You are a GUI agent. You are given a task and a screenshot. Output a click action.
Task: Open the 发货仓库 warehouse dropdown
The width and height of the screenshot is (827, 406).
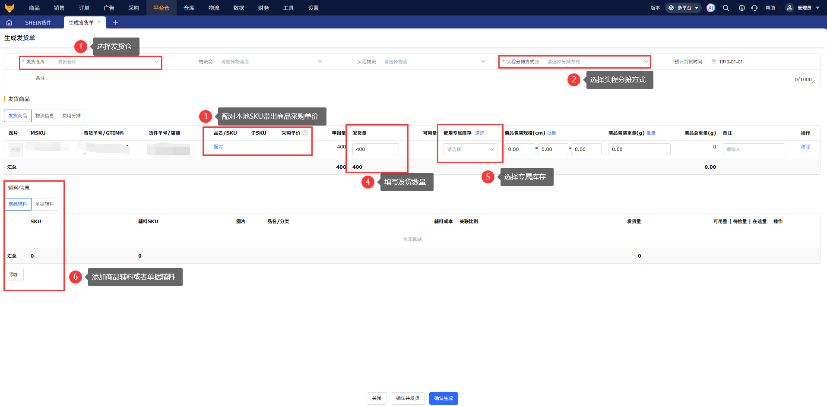[108, 62]
